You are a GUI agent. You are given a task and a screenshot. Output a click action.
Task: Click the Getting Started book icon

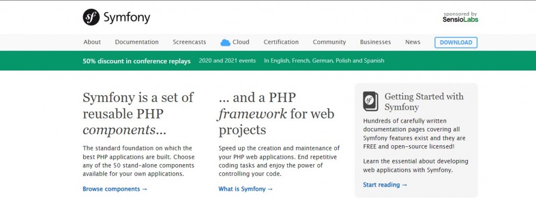(x=371, y=101)
